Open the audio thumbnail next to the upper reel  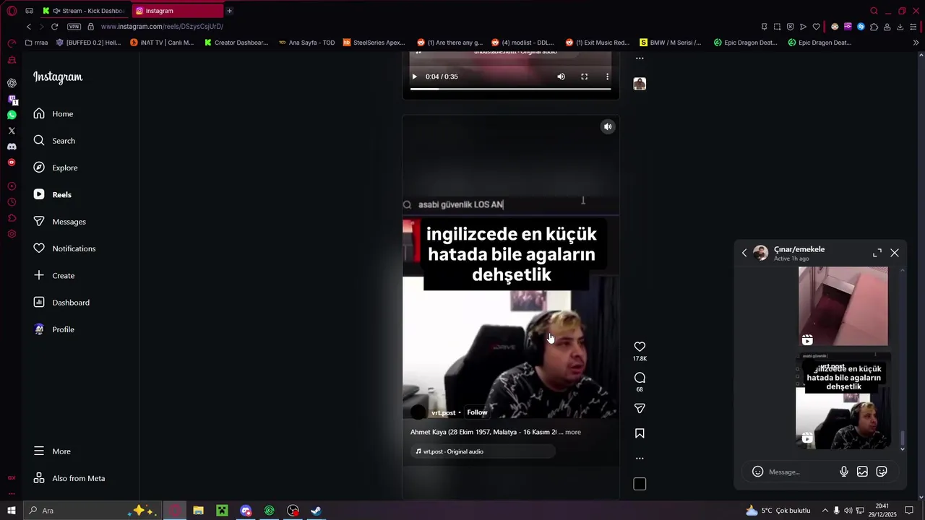click(x=640, y=84)
